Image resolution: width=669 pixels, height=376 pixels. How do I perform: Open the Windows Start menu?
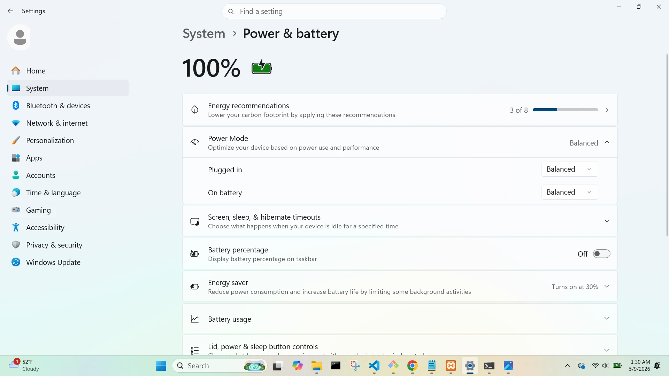(x=161, y=366)
